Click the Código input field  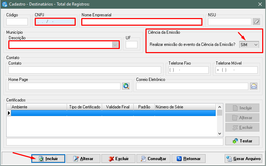point(17,22)
